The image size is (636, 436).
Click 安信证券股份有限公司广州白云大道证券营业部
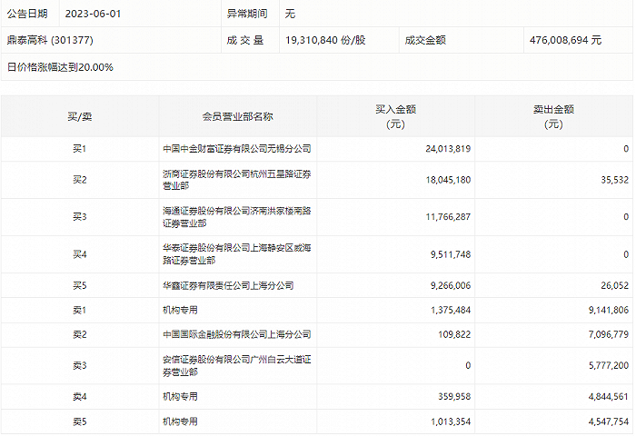click(237, 365)
